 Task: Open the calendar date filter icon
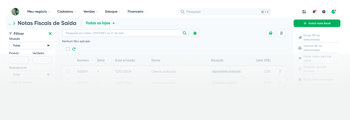pyautogui.click(x=195, y=33)
